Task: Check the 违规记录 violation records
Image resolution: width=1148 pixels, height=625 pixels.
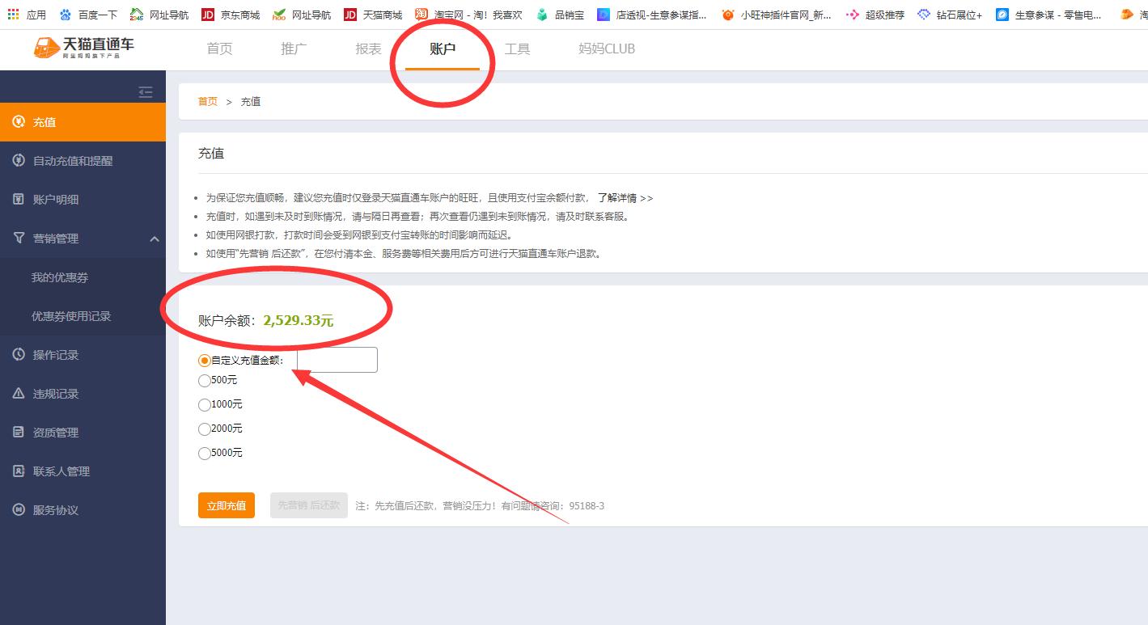Action: coord(57,393)
